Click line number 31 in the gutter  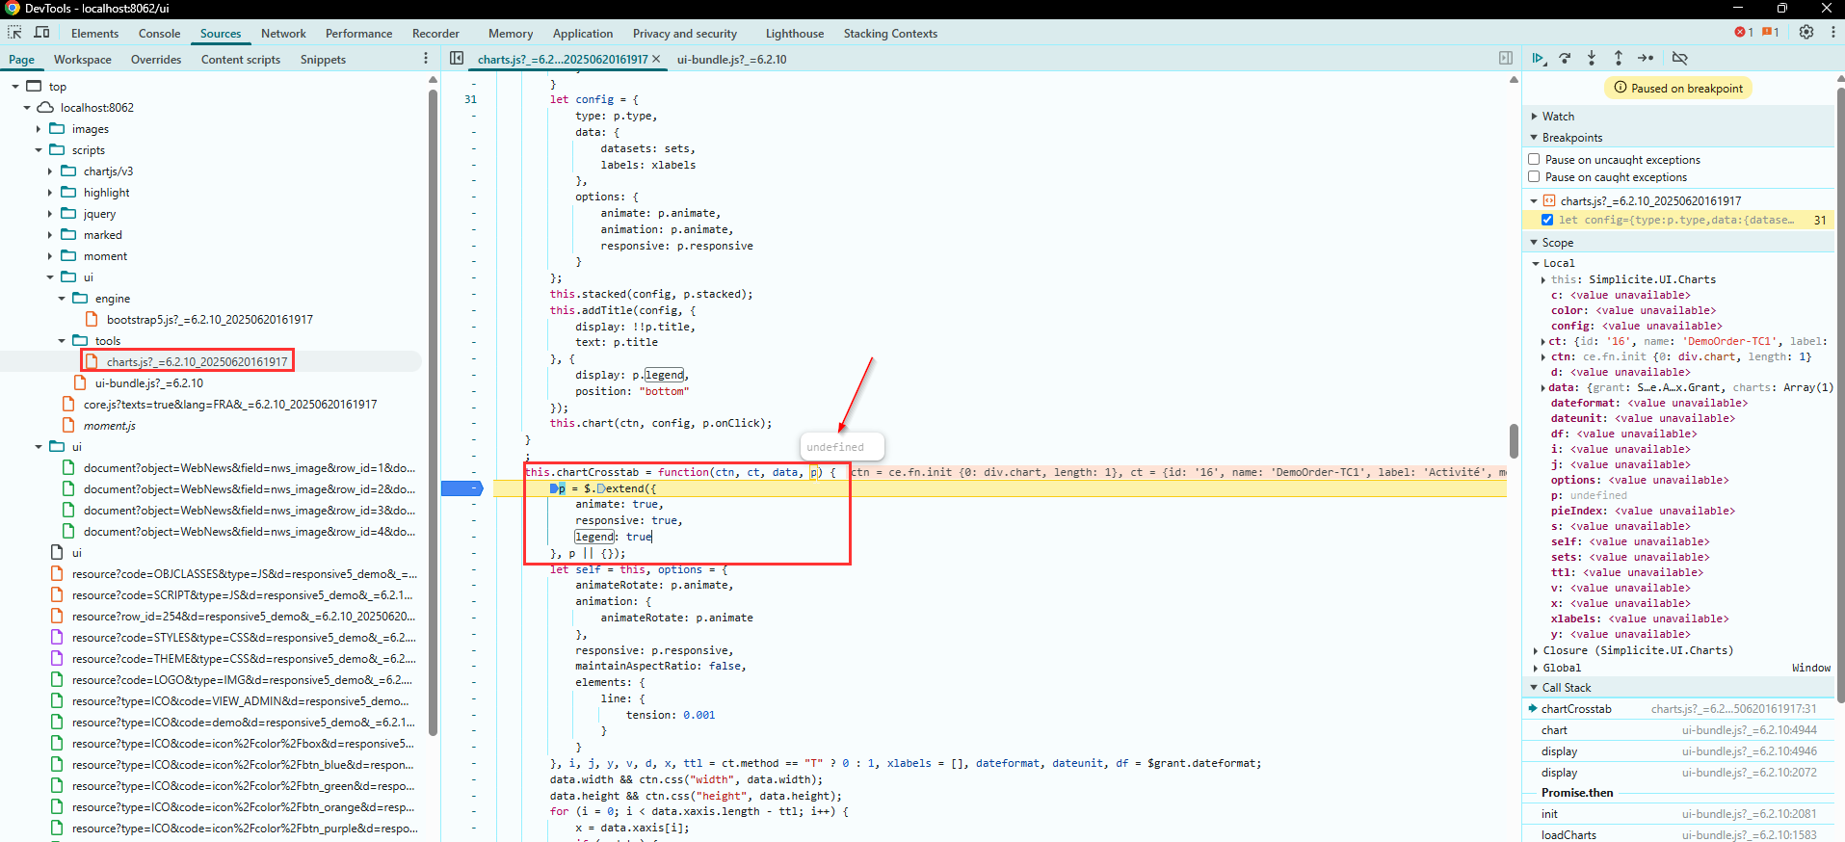click(x=470, y=99)
